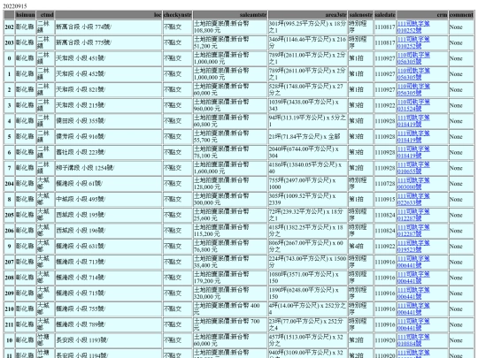Select the row index cell 209
Viewport: 478px width, 358px height.
click(9, 293)
